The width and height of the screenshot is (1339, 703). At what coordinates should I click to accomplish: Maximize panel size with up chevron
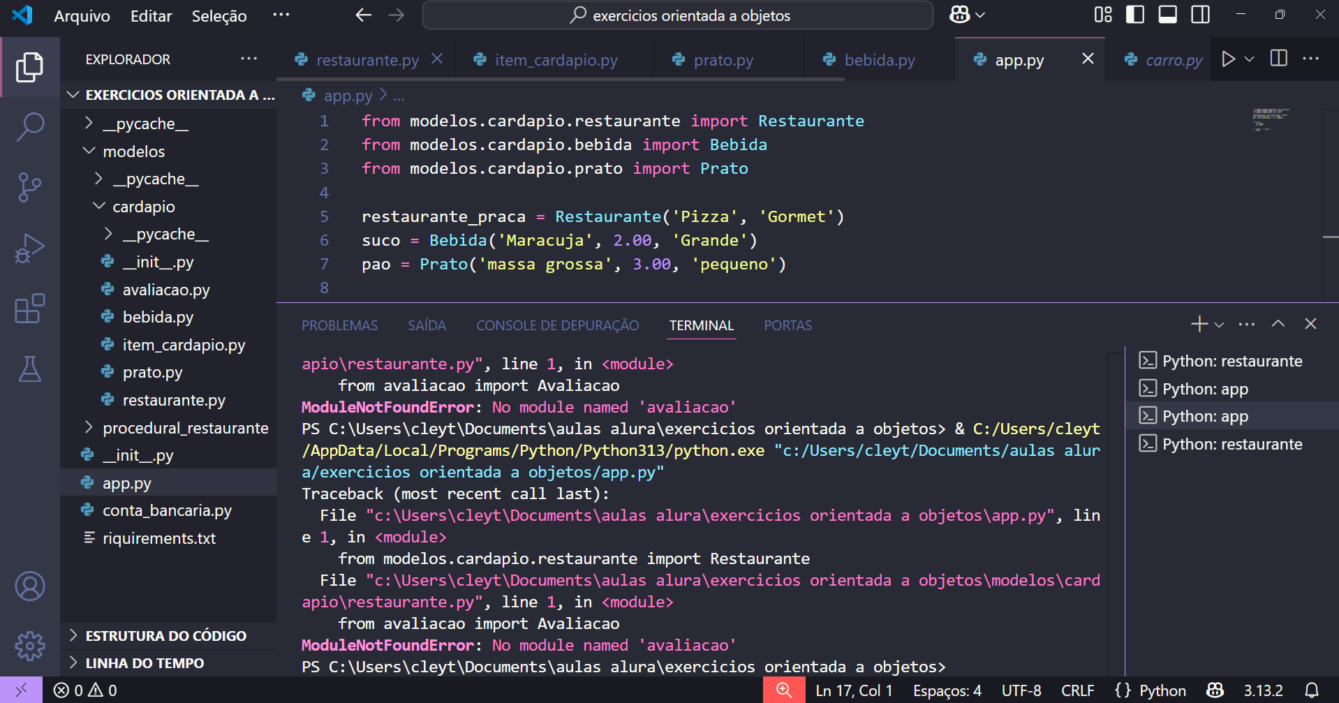point(1278,324)
